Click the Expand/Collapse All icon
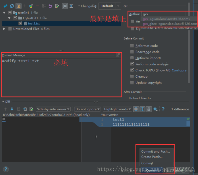198x175 pixels. (x=71, y=6)
